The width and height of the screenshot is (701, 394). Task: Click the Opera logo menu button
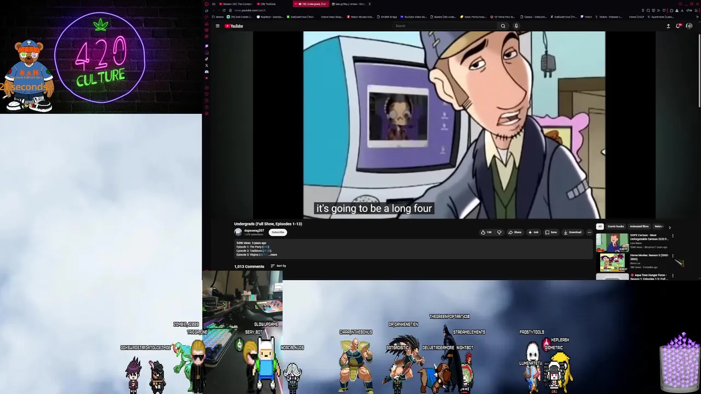tap(206, 4)
